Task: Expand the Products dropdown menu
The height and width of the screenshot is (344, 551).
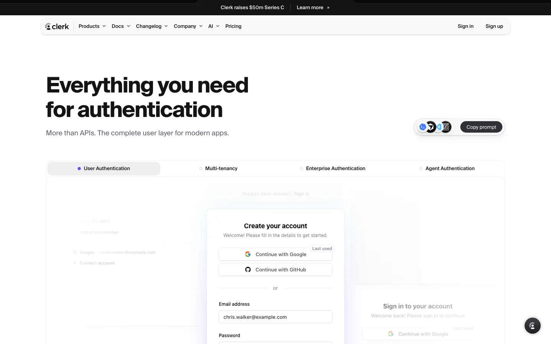Action: (92, 26)
